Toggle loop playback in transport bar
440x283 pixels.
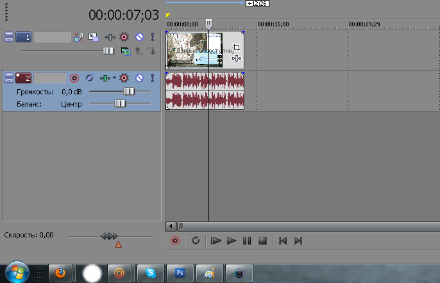tap(196, 241)
